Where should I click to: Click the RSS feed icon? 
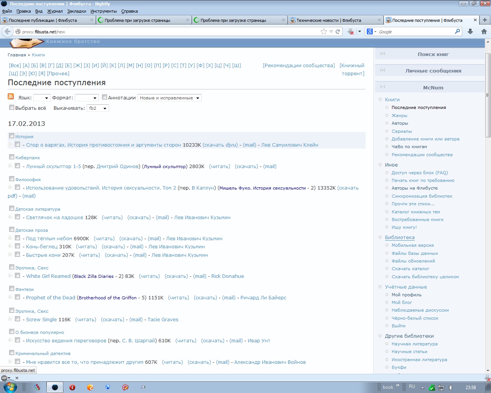11,97
